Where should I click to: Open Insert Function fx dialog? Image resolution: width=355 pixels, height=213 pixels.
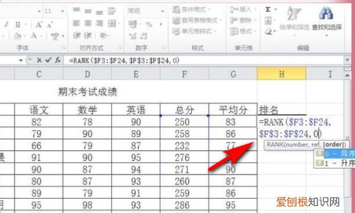click(x=58, y=60)
